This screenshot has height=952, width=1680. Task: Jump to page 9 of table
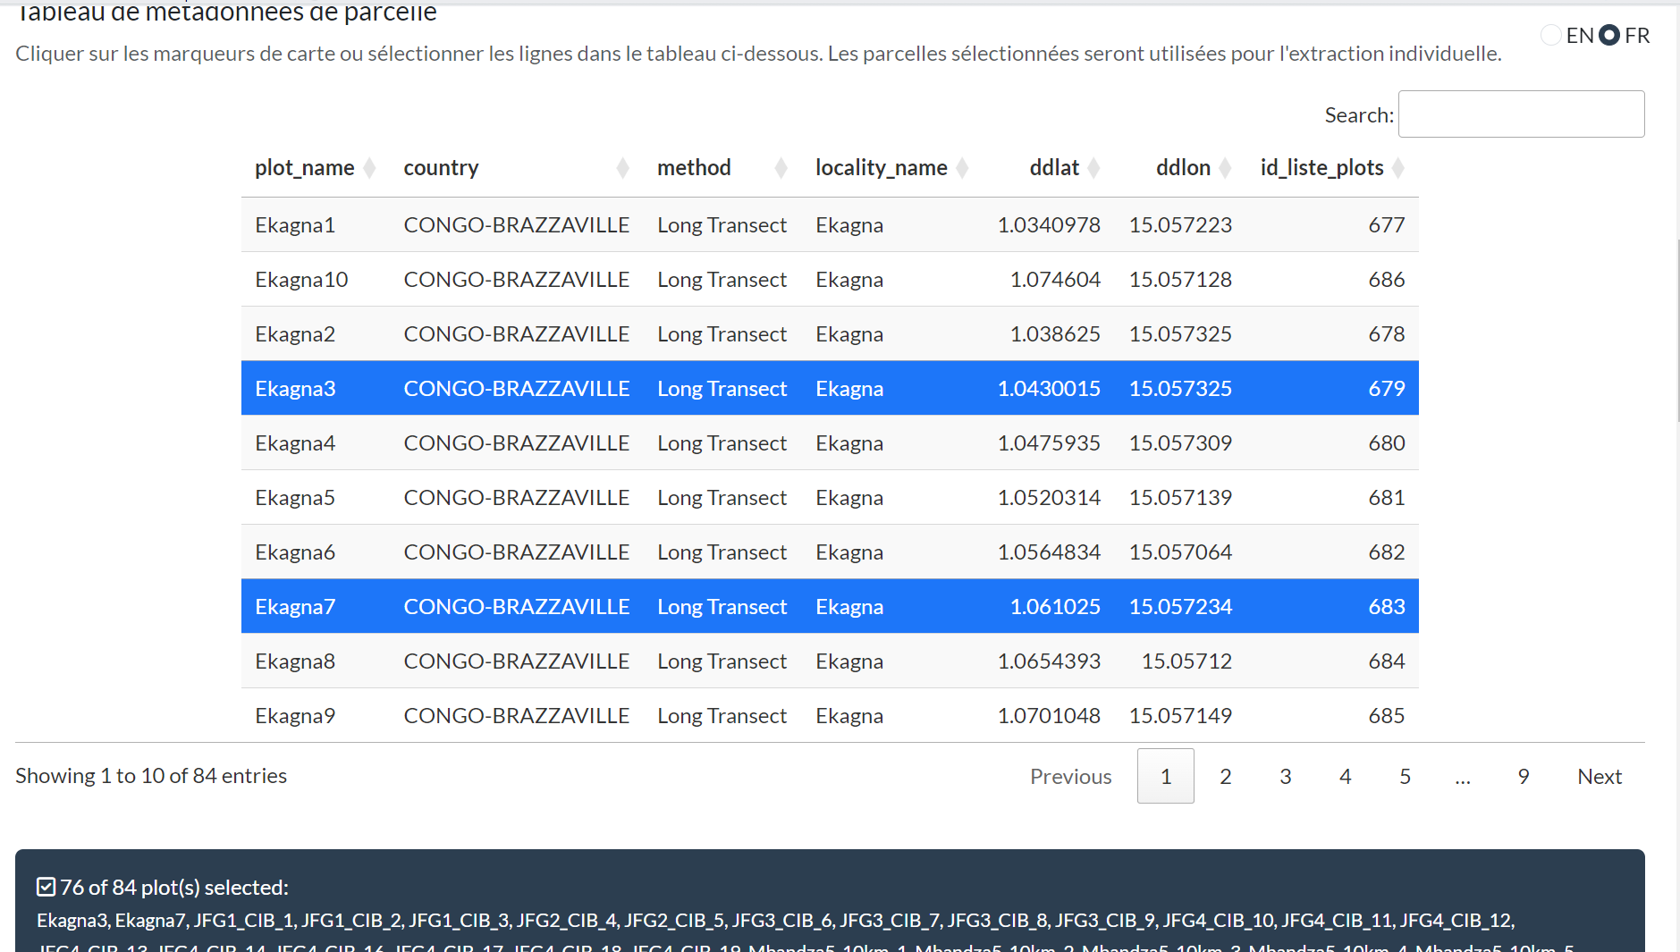pyautogui.click(x=1523, y=776)
